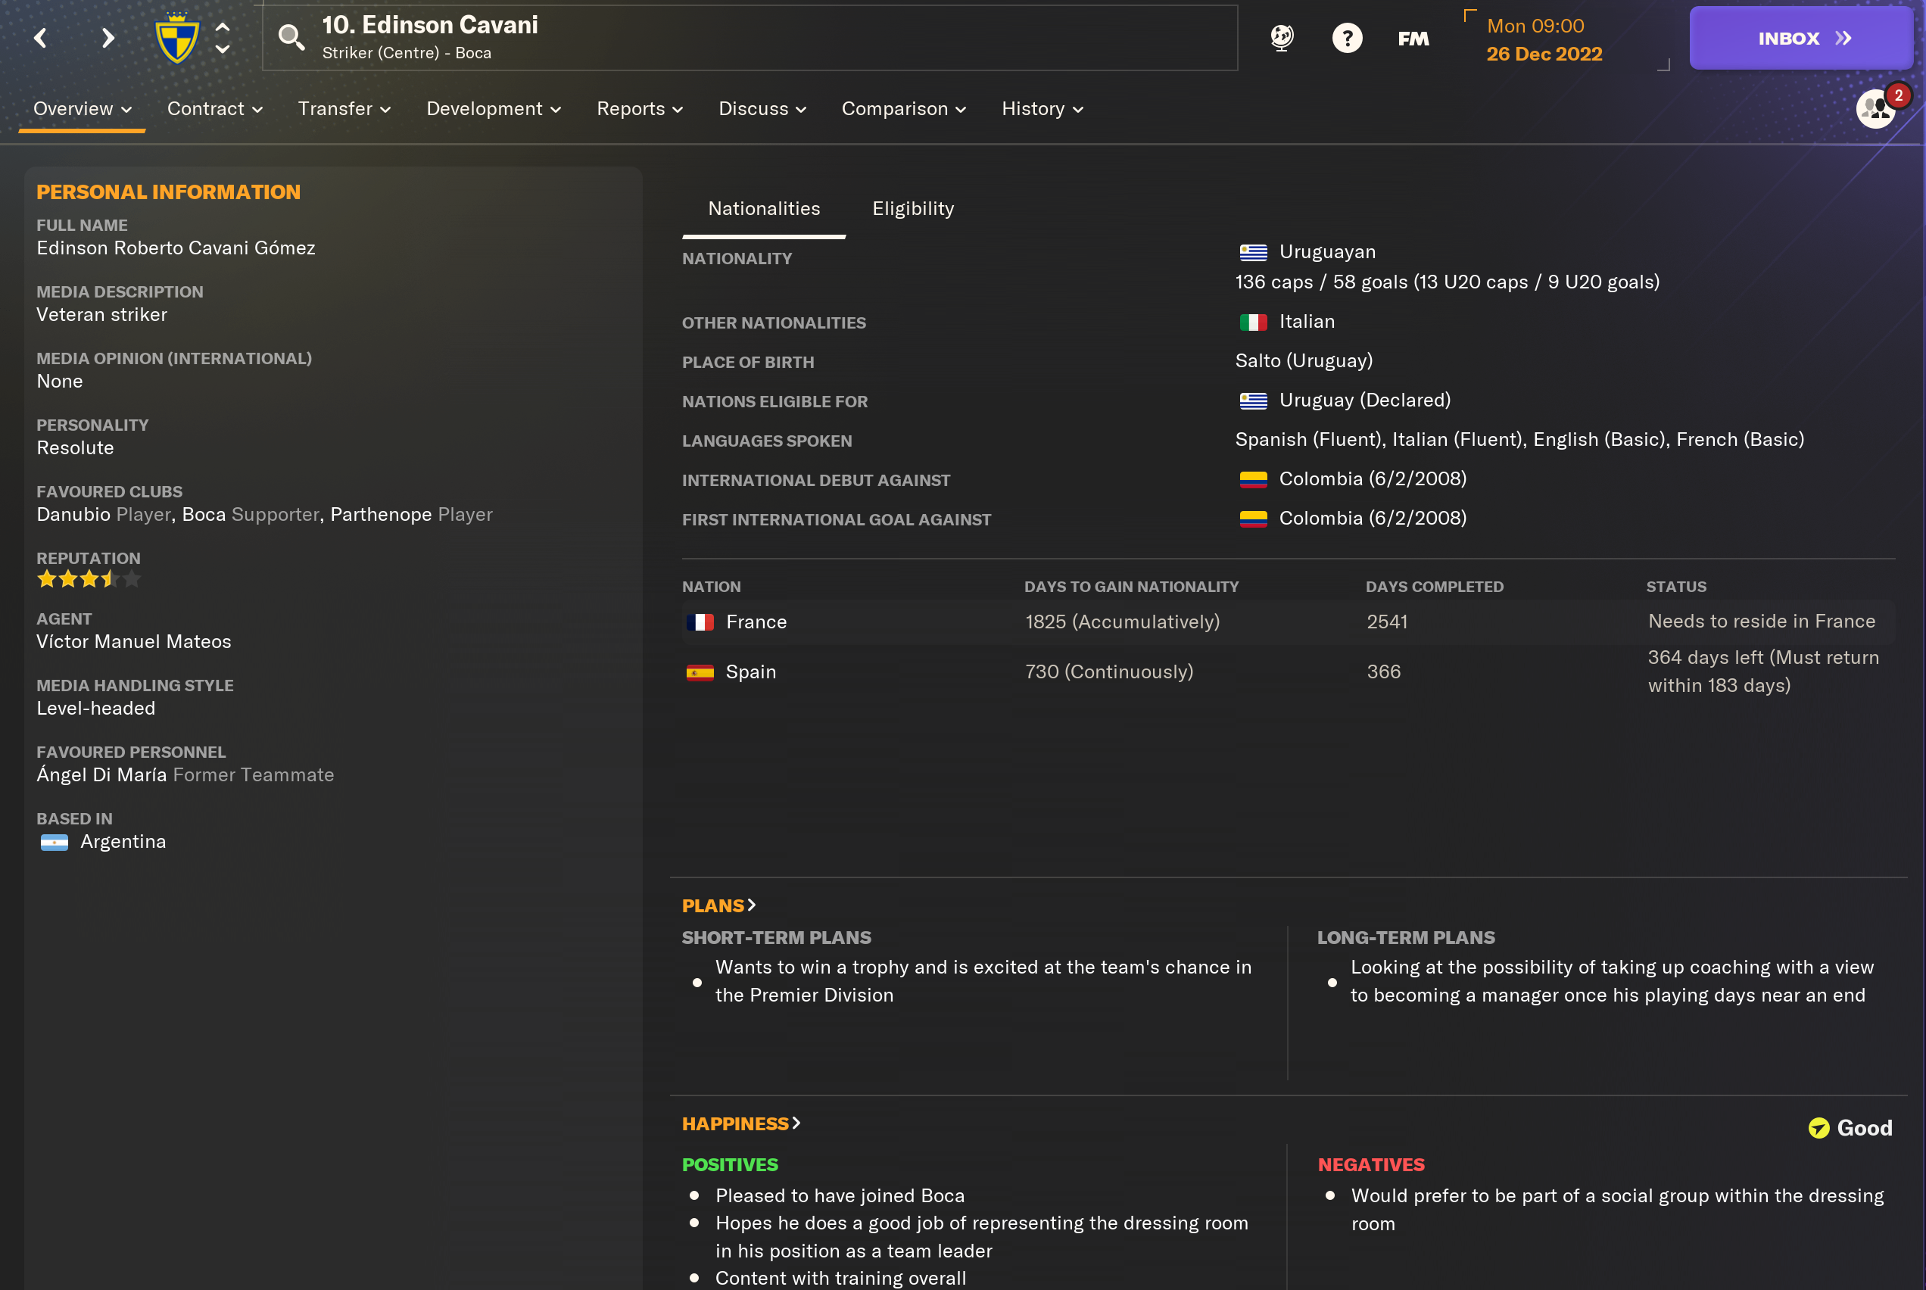The image size is (1926, 1290).
Task: Click the Comparison dropdown menu
Action: [901, 108]
